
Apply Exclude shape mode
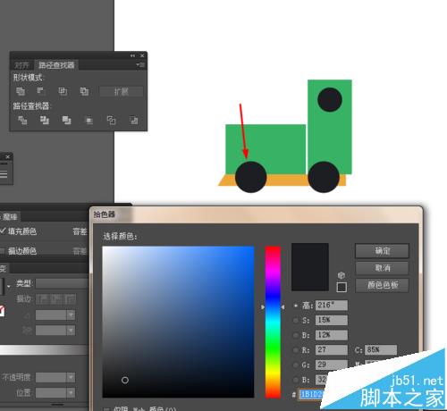pyautogui.click(x=84, y=91)
